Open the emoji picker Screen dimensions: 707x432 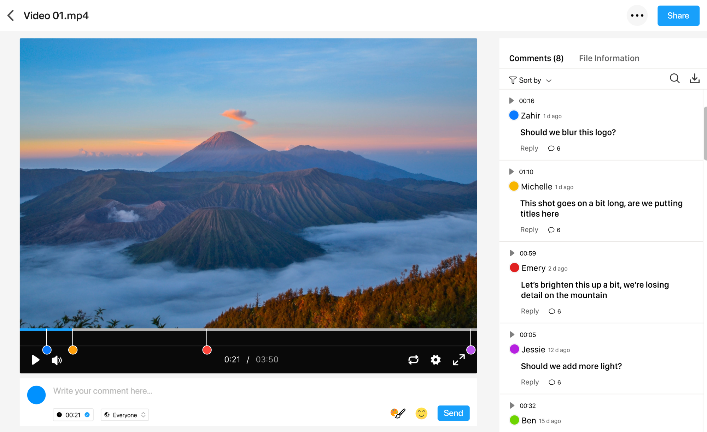[421, 413]
